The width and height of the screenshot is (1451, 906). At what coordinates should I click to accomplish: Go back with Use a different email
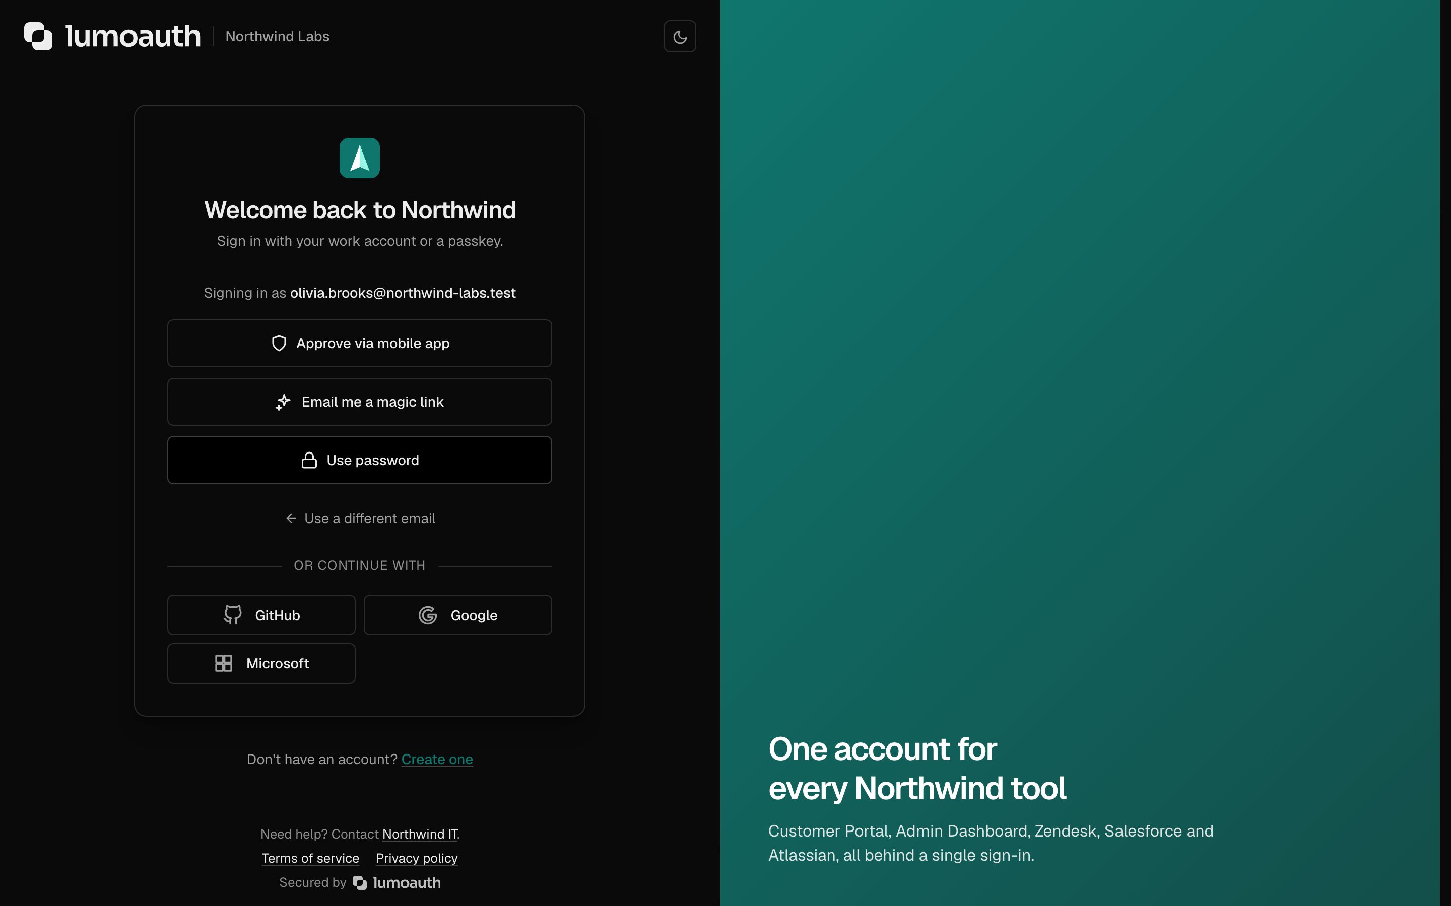[x=360, y=518]
